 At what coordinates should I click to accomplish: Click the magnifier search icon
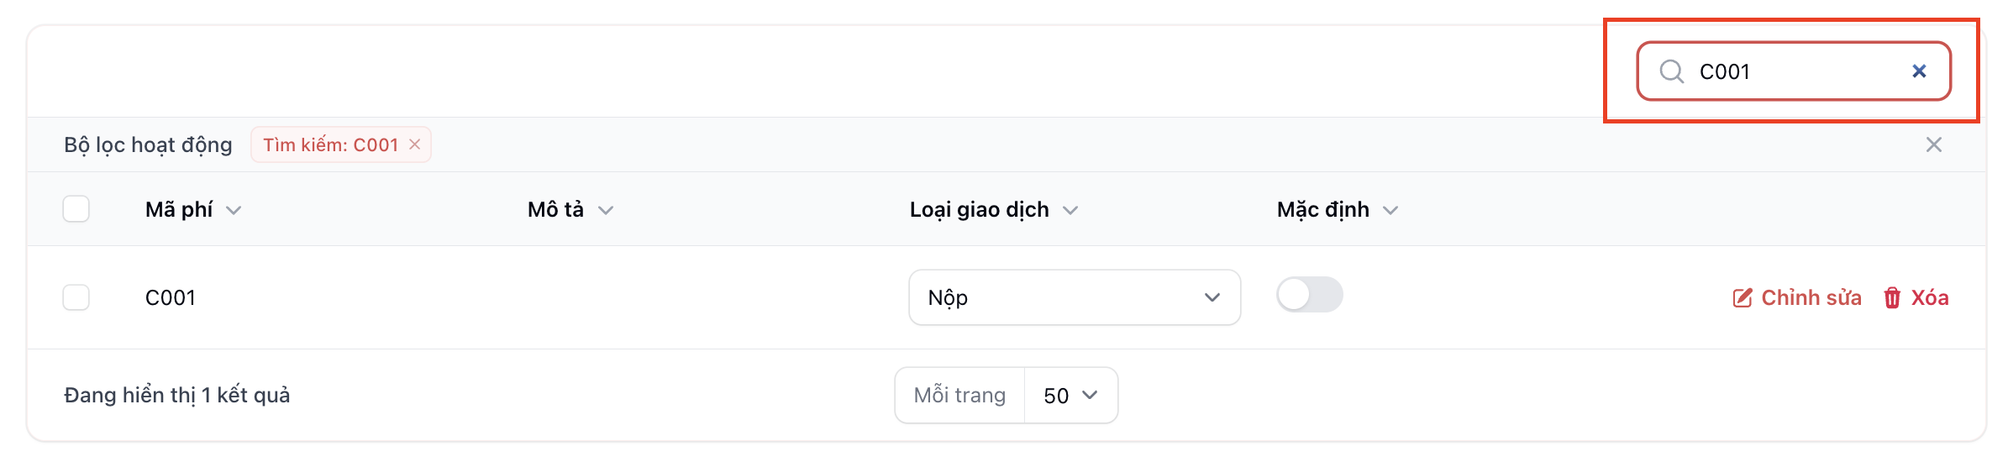(1671, 71)
